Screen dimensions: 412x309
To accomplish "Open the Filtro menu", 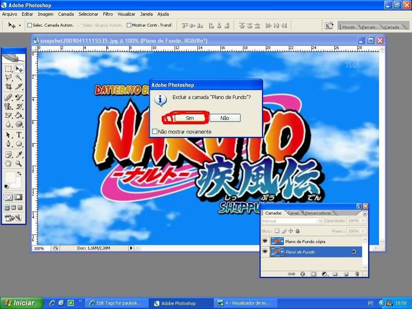I will 107,14.
